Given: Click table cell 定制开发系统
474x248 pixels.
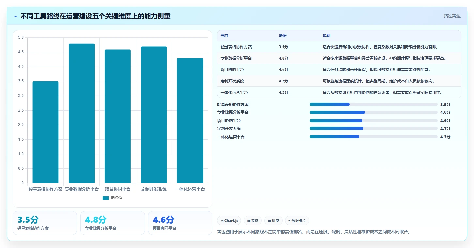Looking at the screenshot, I should pyautogui.click(x=232, y=81).
